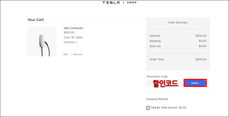This screenshot has width=229, height=117.
Task: Click the Quantity: 1 text
Action: click(70, 42)
